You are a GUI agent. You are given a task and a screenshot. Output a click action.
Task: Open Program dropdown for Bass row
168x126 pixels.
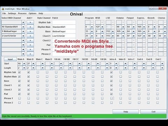coord(92,31)
